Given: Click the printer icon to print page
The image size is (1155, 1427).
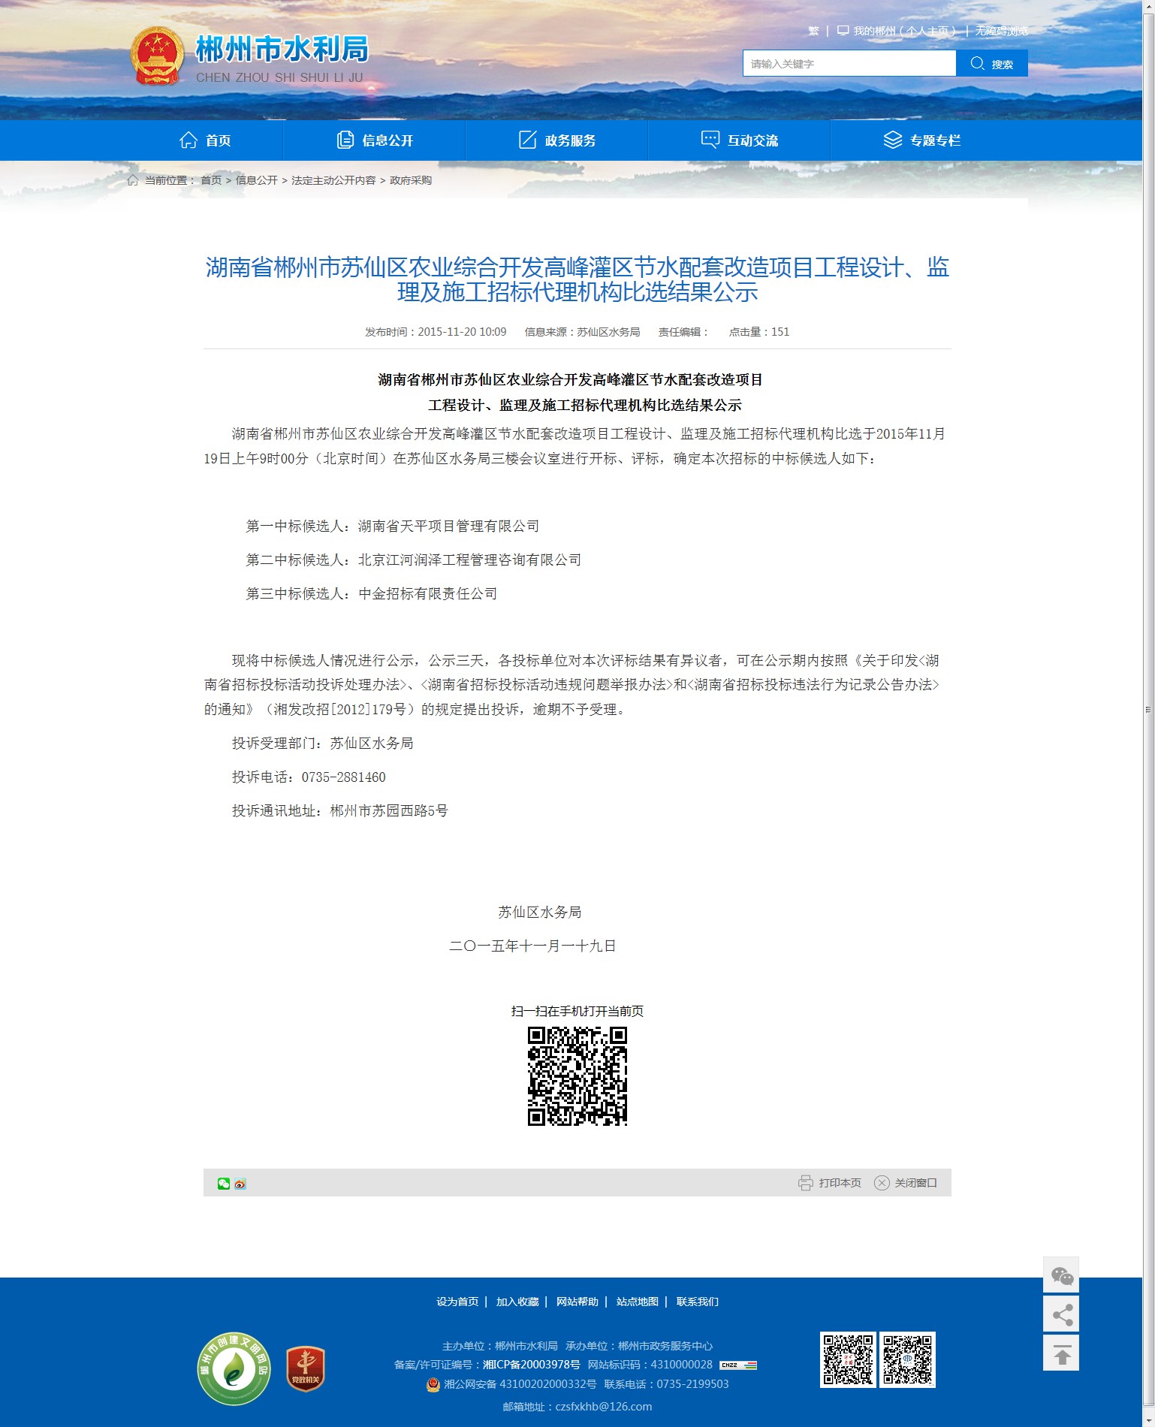Looking at the screenshot, I should coord(805,1183).
